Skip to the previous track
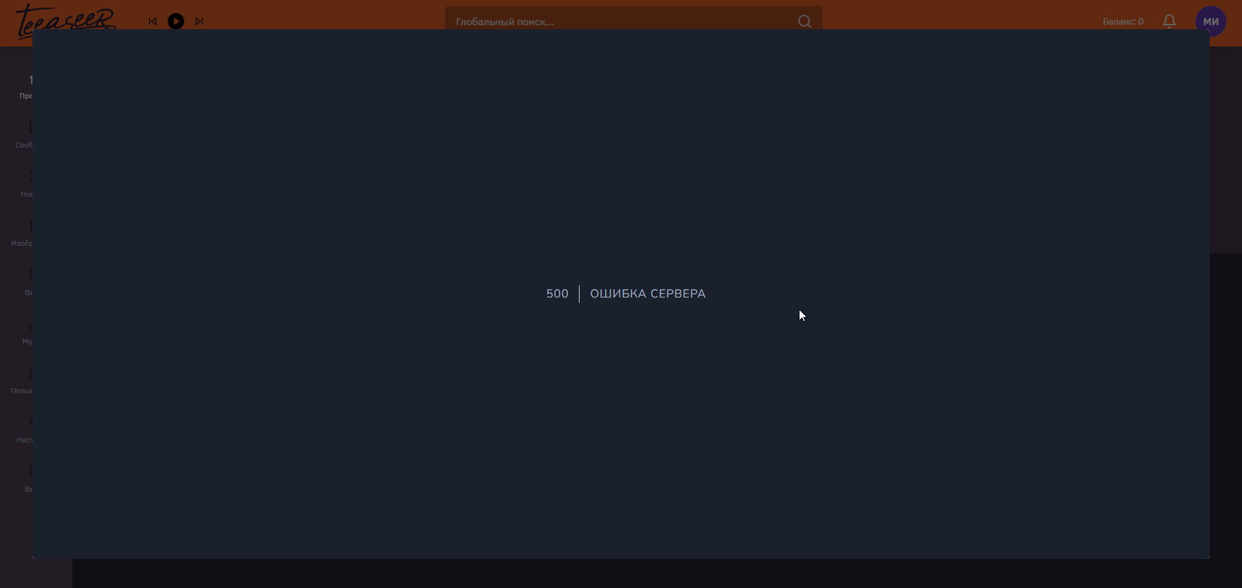The image size is (1242, 588). 153,21
